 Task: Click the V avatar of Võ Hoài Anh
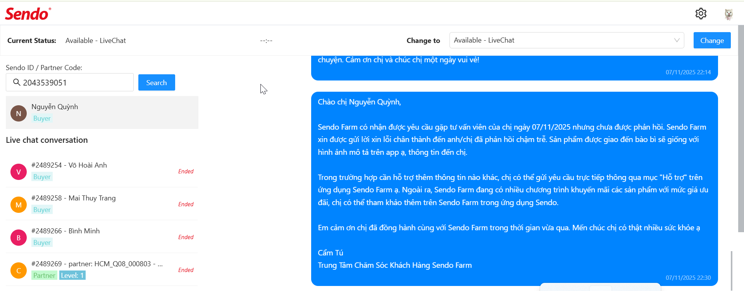point(19,172)
